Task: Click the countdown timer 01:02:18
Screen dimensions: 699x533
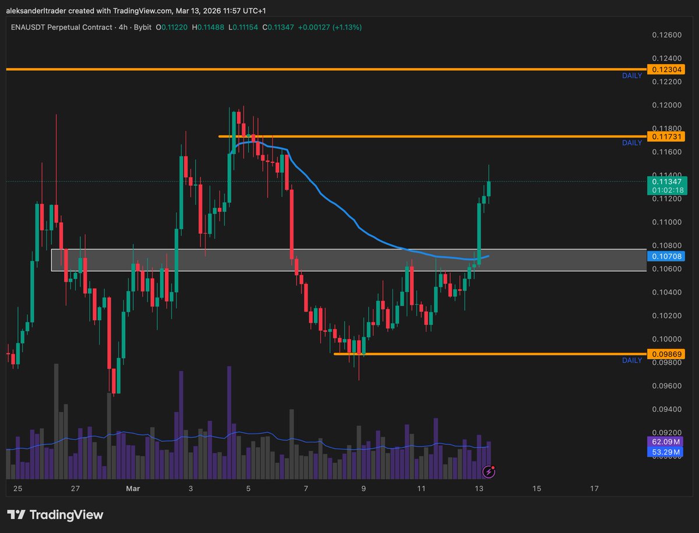Action: tap(667, 190)
